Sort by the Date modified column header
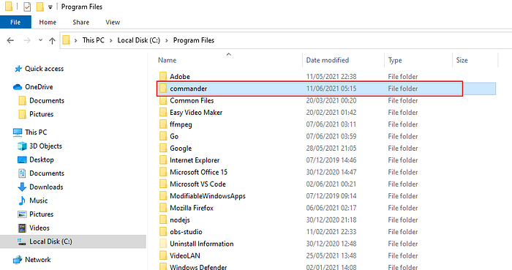The image size is (512, 270). (328, 60)
